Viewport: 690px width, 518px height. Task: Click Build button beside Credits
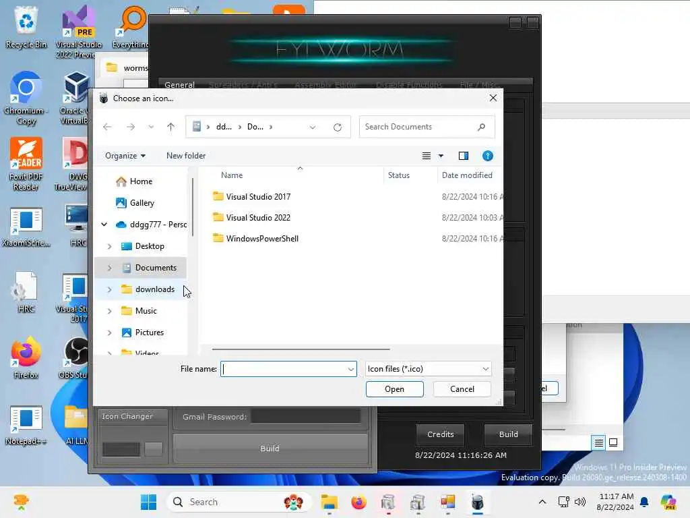pos(508,435)
